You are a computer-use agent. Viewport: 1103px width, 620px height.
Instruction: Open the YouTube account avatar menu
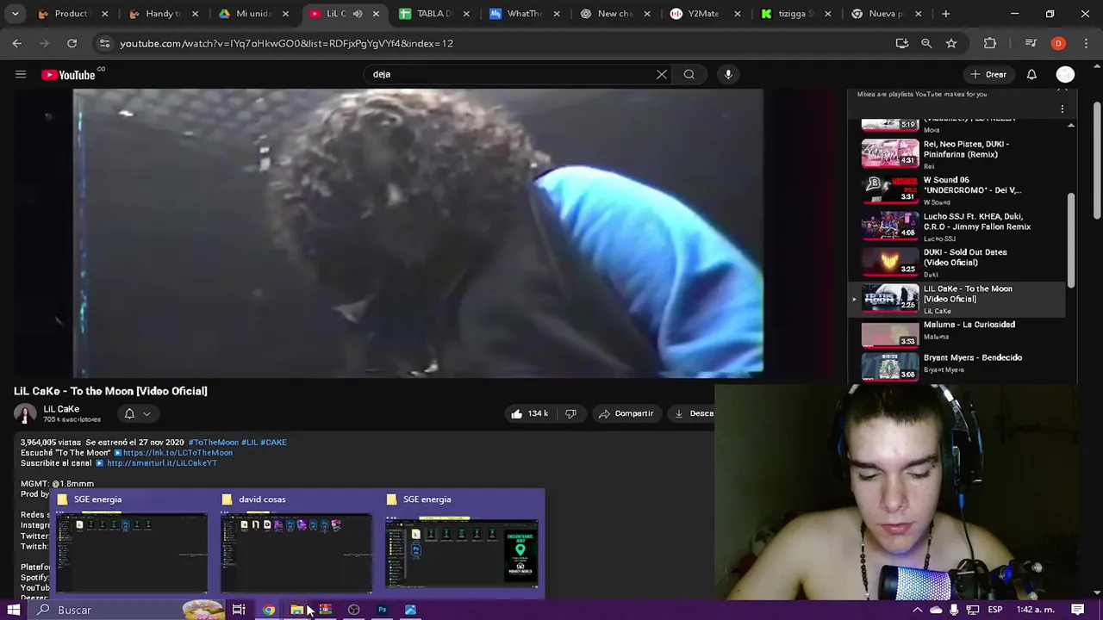1066,74
